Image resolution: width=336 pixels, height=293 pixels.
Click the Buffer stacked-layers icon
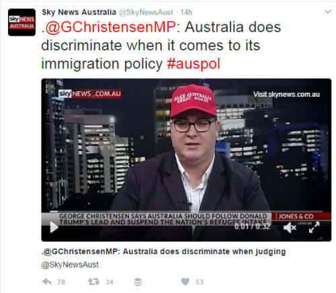[138, 282]
